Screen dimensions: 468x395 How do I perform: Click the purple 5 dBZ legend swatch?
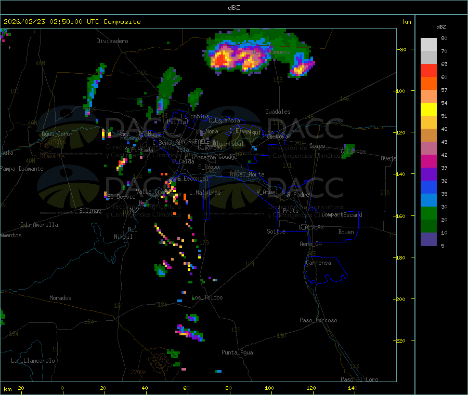point(428,239)
